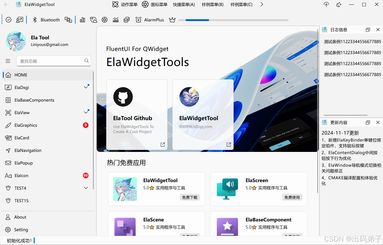Click external-link icon on ElaWidgetTool card
The image size is (383, 245).
[229, 145]
